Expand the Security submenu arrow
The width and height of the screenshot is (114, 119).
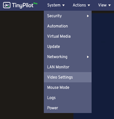pyautogui.click(x=88, y=16)
